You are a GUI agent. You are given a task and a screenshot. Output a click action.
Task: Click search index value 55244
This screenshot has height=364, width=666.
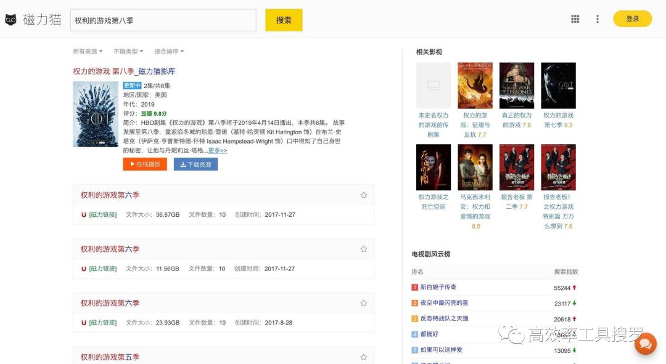562,288
